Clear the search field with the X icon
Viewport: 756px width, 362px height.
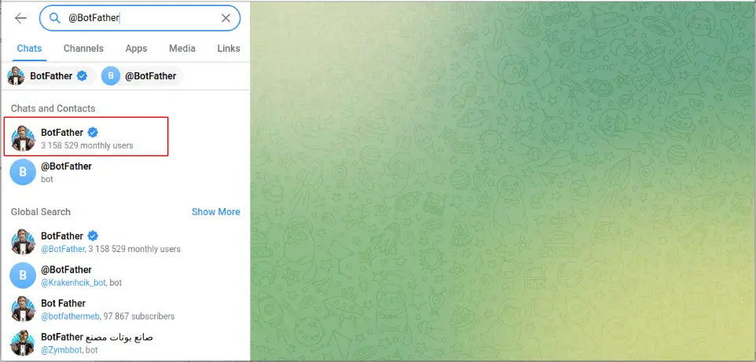(x=226, y=18)
